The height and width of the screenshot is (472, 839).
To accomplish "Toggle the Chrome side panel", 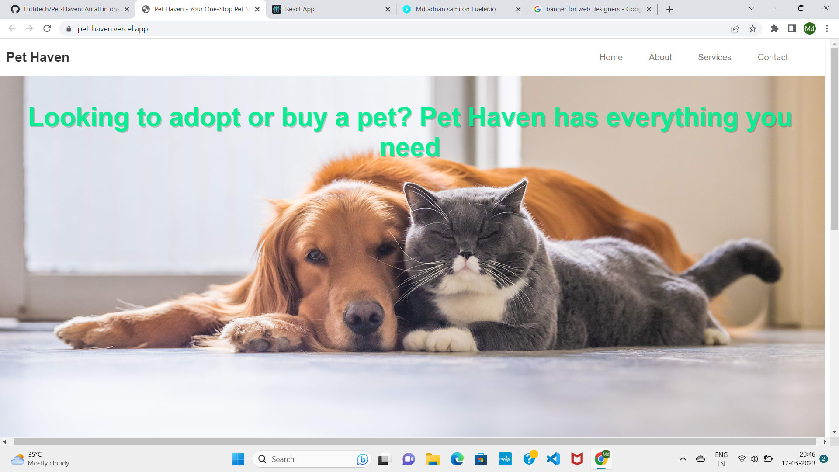I will (792, 29).
